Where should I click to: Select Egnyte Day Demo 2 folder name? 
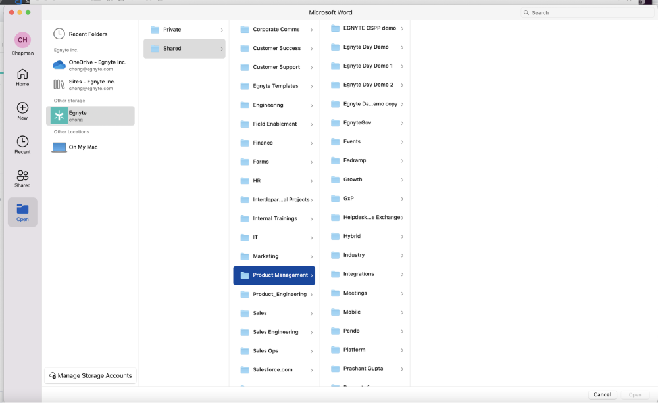coord(368,85)
